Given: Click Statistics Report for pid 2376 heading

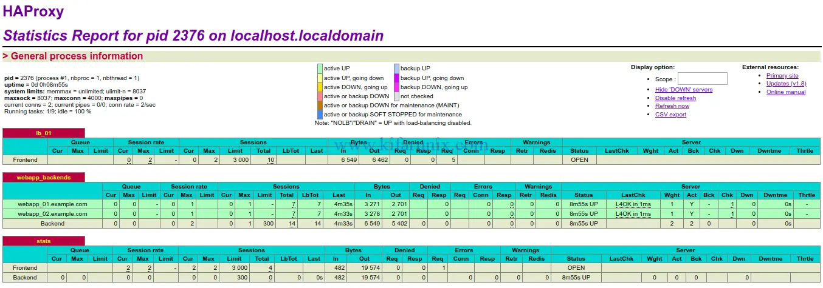Looking at the screenshot, I should (193, 36).
